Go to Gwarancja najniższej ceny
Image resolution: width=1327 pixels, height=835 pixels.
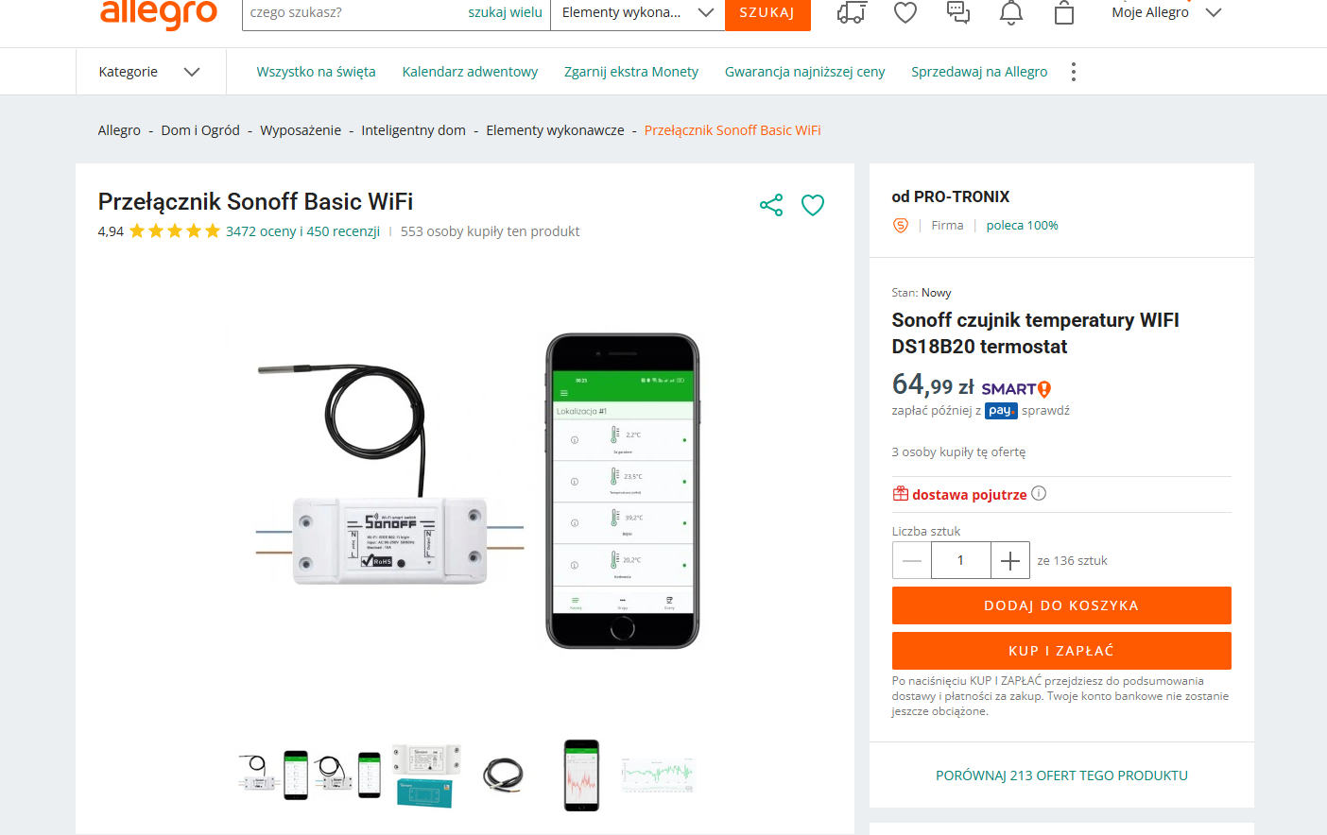click(x=804, y=72)
